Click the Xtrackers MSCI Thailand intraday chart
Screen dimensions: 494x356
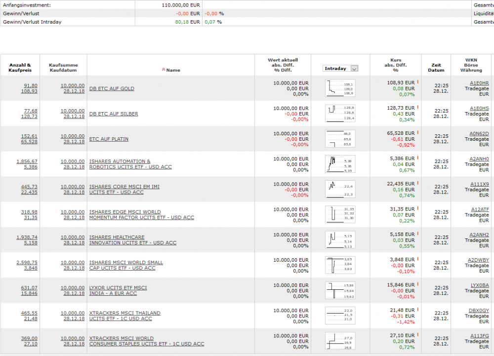(340, 316)
